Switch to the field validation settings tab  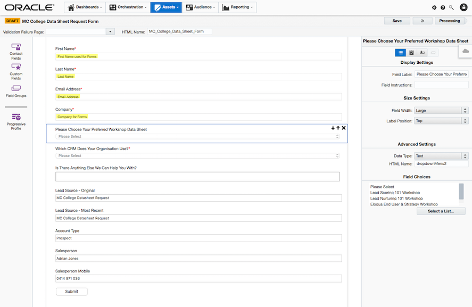411,53
